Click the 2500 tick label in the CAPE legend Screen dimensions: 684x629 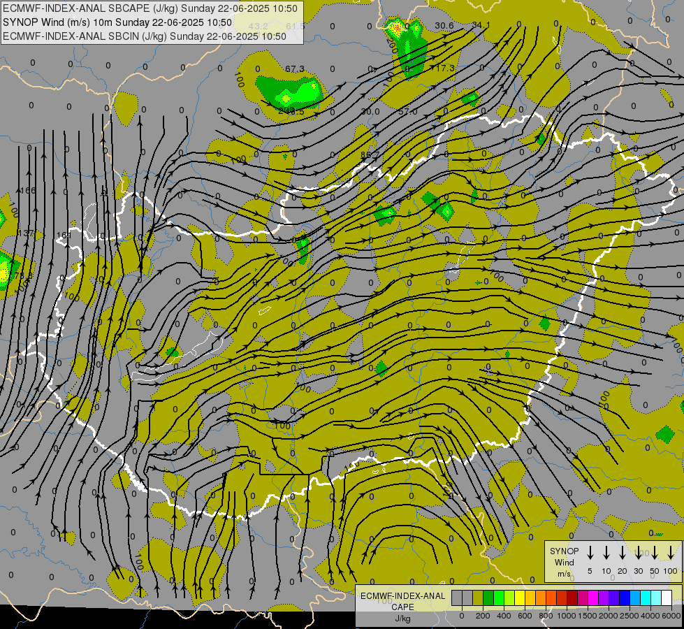click(630, 616)
